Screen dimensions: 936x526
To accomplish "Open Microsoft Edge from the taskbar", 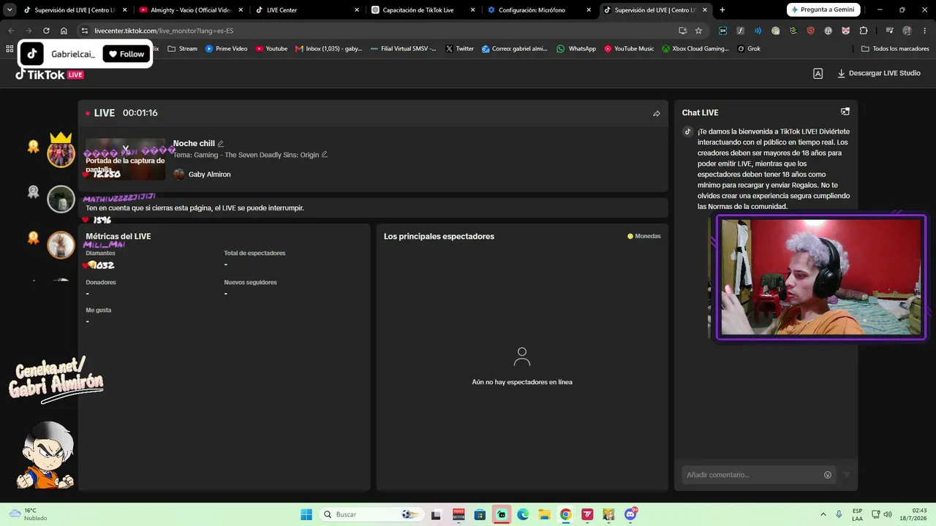I will pos(523,514).
